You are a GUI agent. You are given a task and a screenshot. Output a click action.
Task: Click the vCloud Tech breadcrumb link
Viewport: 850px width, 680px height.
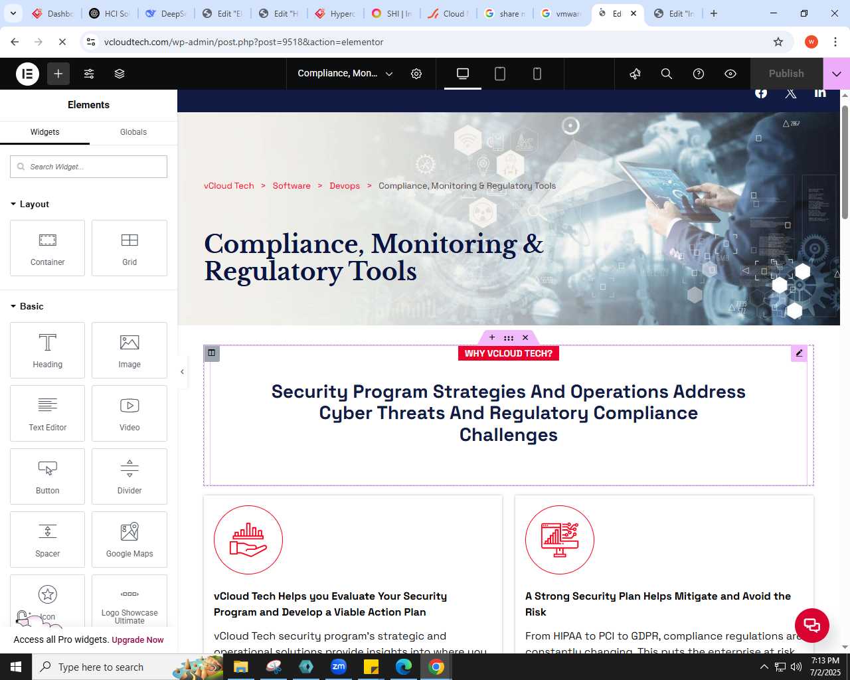229,186
